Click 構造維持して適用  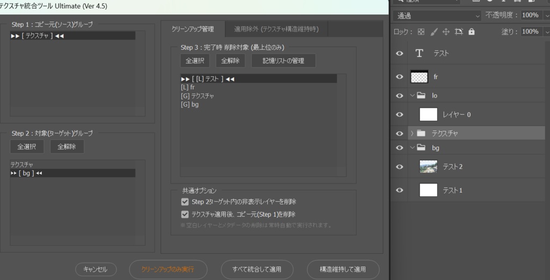coord(343,269)
